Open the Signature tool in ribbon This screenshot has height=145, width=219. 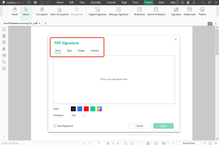pos(176,12)
